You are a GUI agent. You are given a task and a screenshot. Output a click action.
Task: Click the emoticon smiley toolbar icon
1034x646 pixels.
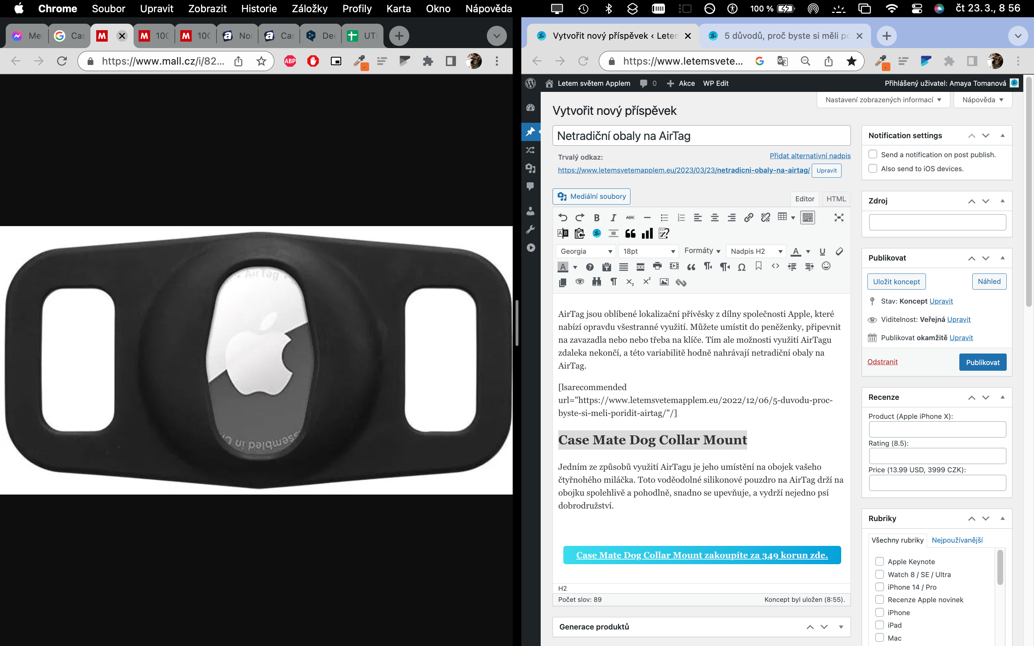click(826, 266)
